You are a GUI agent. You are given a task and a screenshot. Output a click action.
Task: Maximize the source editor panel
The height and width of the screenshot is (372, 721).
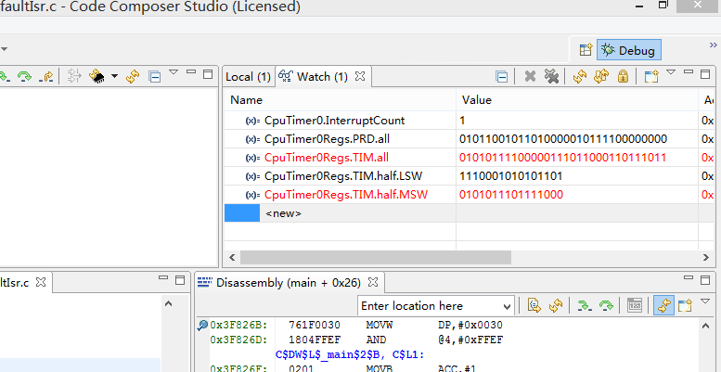(180, 279)
